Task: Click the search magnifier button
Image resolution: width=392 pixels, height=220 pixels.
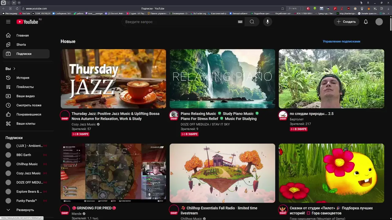Action: click(x=252, y=22)
